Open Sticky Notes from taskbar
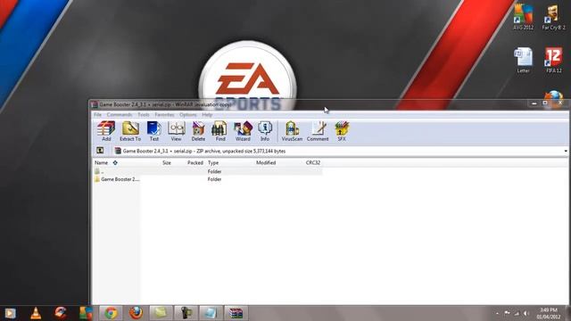 (x=161, y=313)
